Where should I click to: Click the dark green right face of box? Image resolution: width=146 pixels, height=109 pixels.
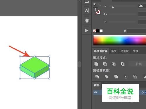pos(42,72)
